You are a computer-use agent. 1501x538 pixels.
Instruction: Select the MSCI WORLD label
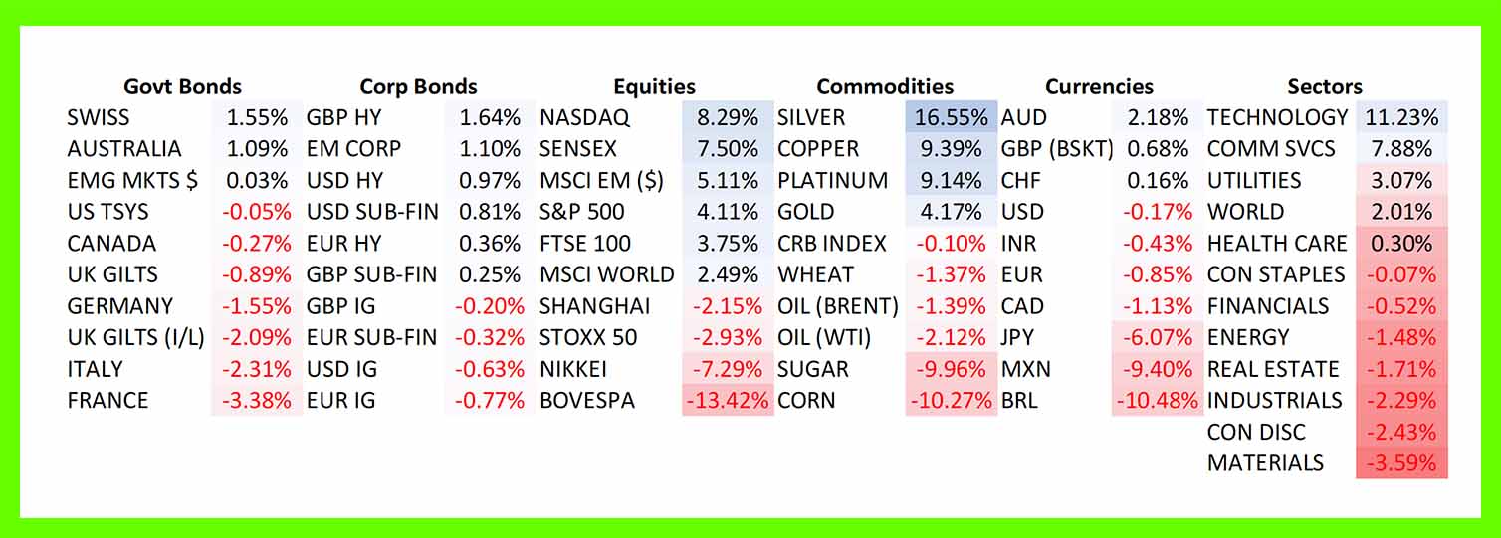[x=606, y=274]
